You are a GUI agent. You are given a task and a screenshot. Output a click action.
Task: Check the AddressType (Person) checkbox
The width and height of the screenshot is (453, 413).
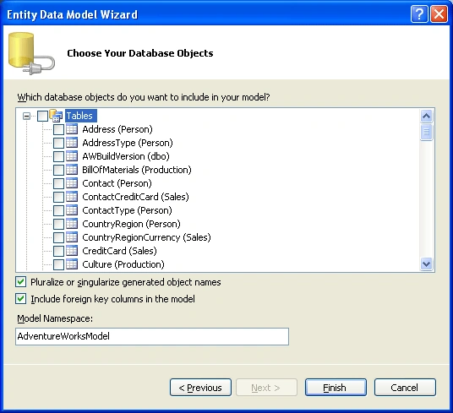click(x=58, y=143)
